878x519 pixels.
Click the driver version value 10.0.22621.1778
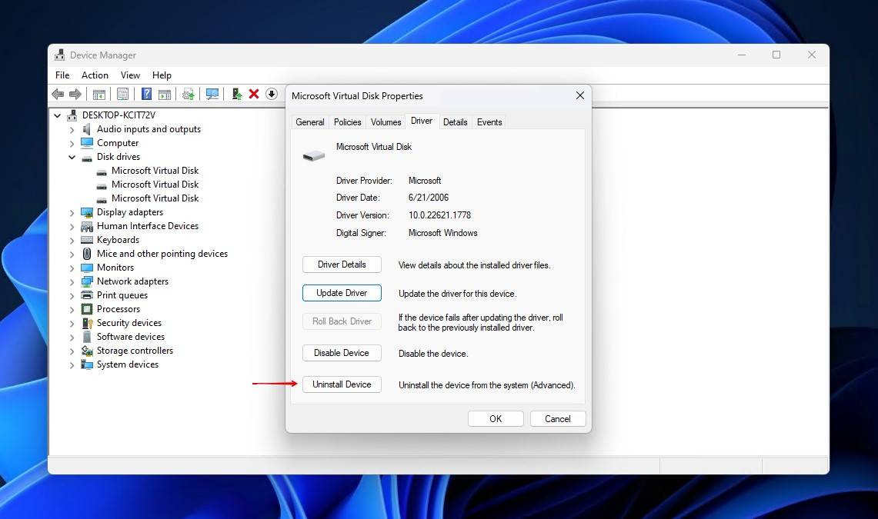coord(439,215)
